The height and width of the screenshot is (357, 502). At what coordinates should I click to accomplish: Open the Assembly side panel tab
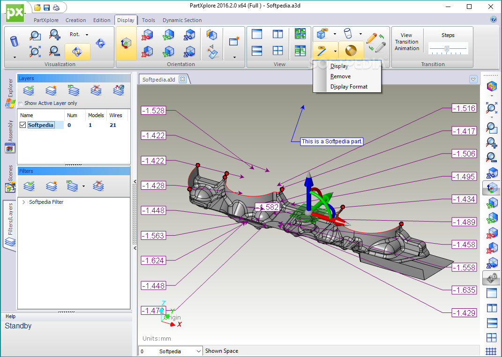(x=10, y=137)
